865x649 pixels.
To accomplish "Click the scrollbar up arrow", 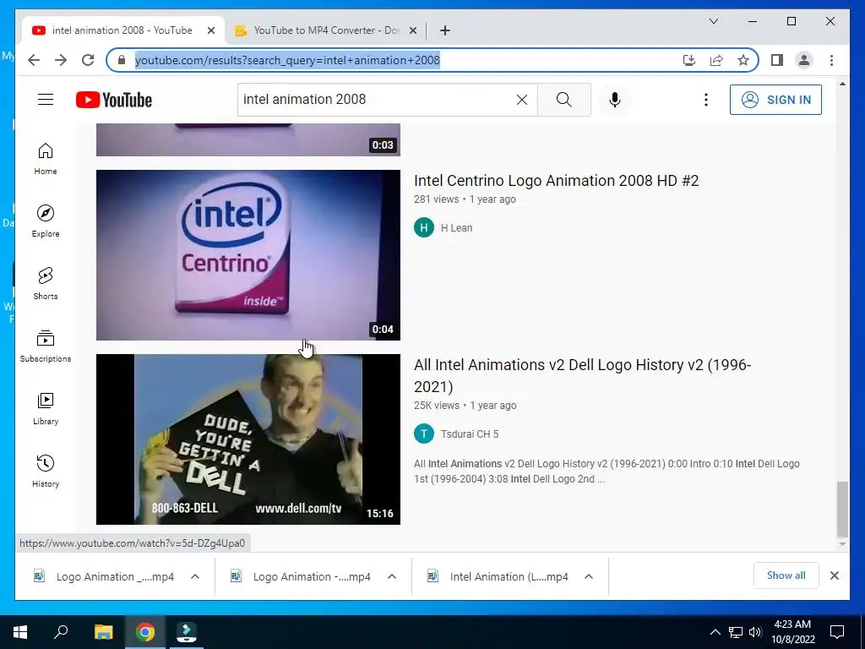I will [842, 84].
